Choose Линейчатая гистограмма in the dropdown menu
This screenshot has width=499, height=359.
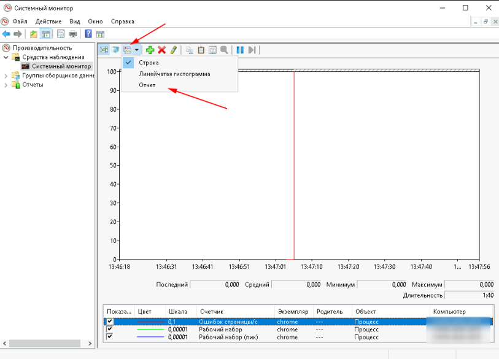[x=174, y=74]
